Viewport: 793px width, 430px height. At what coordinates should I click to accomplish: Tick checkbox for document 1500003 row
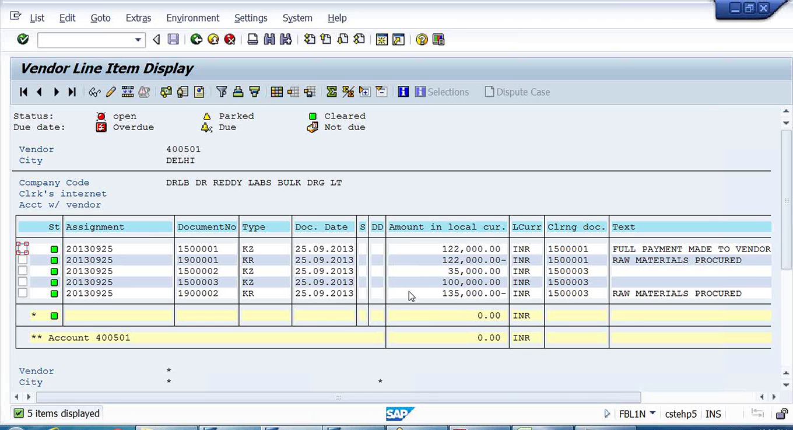(x=23, y=282)
